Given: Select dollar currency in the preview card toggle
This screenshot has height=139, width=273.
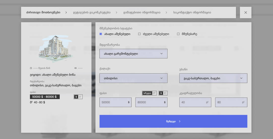Looking at the screenshot, I should (76, 97).
